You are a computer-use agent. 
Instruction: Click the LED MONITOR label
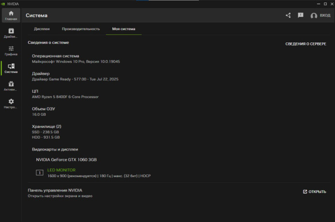click(61, 170)
